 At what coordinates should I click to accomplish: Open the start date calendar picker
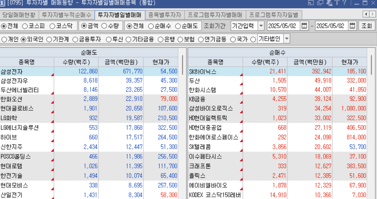pos(304,26)
